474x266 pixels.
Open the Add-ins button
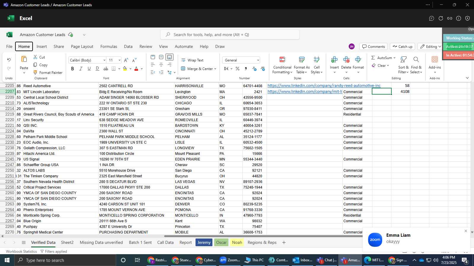435,65
